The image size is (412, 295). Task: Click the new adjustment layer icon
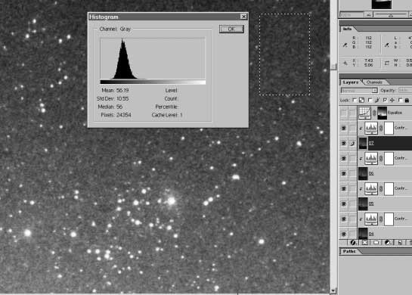[x=388, y=242]
